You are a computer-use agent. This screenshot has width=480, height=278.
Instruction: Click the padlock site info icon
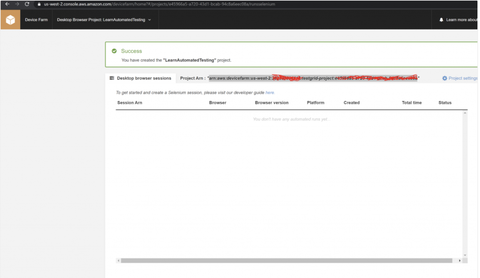point(39,4)
